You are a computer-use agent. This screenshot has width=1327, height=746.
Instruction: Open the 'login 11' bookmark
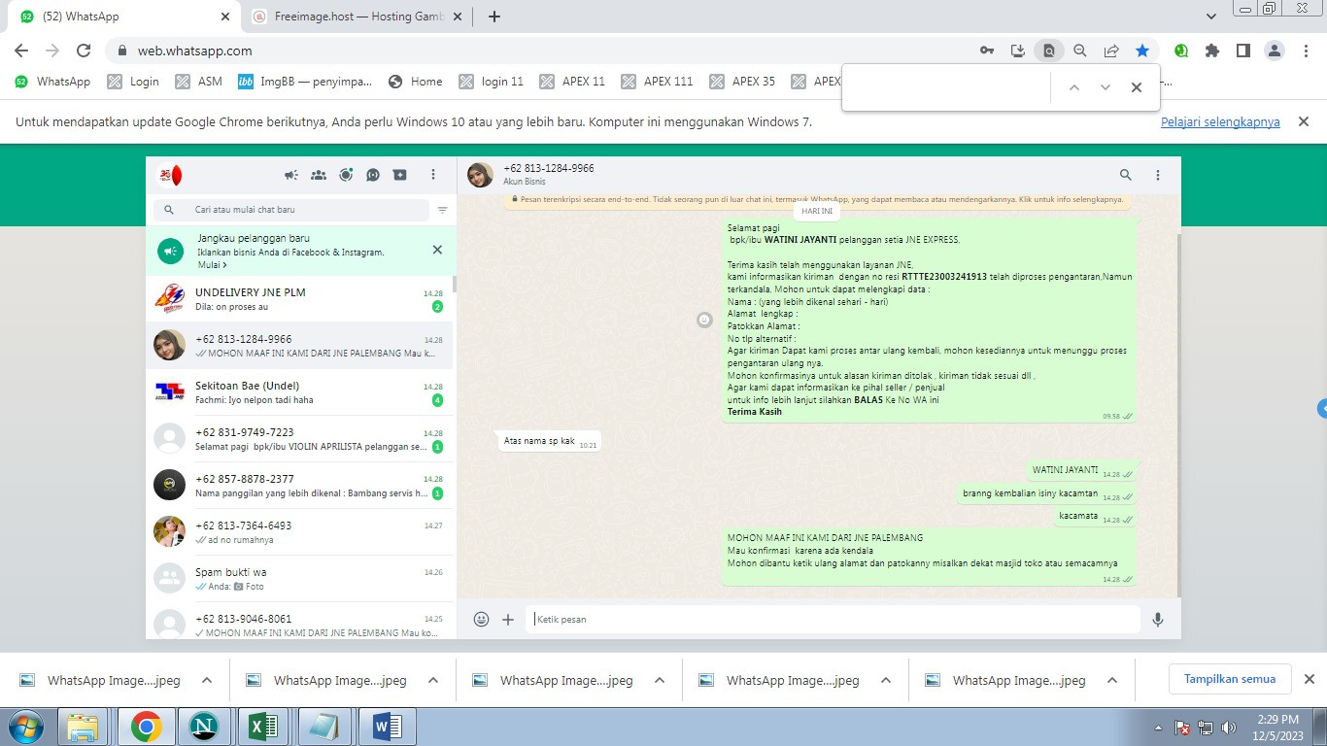point(492,82)
